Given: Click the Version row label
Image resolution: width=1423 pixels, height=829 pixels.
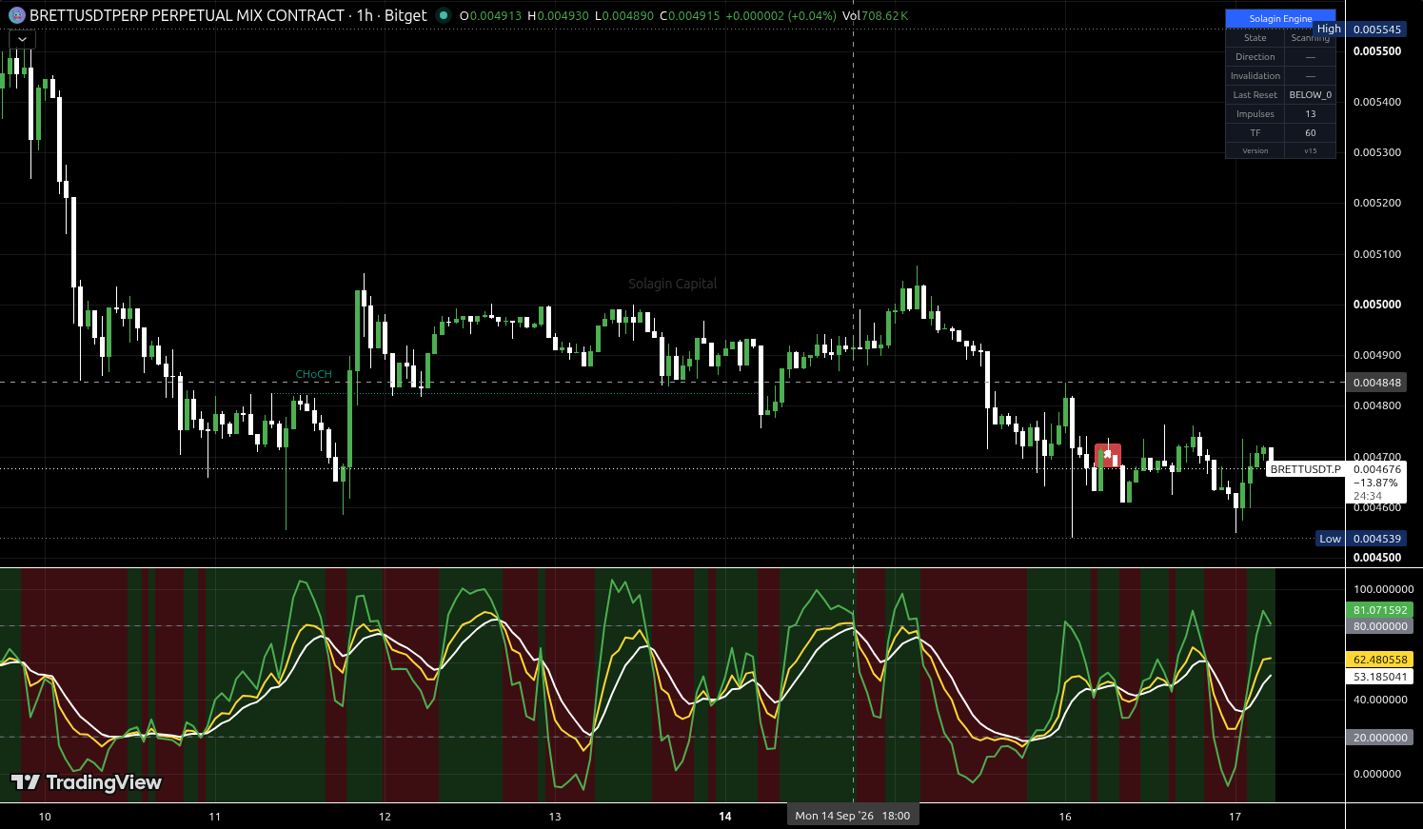Looking at the screenshot, I should (x=1255, y=151).
